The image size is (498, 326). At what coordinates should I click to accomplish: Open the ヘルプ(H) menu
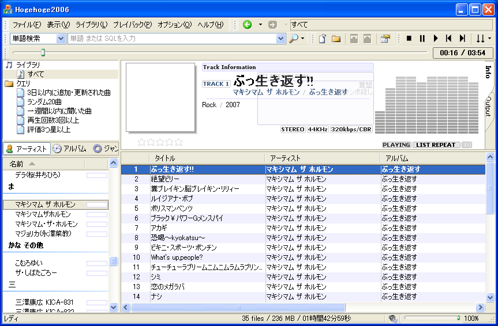coord(211,24)
